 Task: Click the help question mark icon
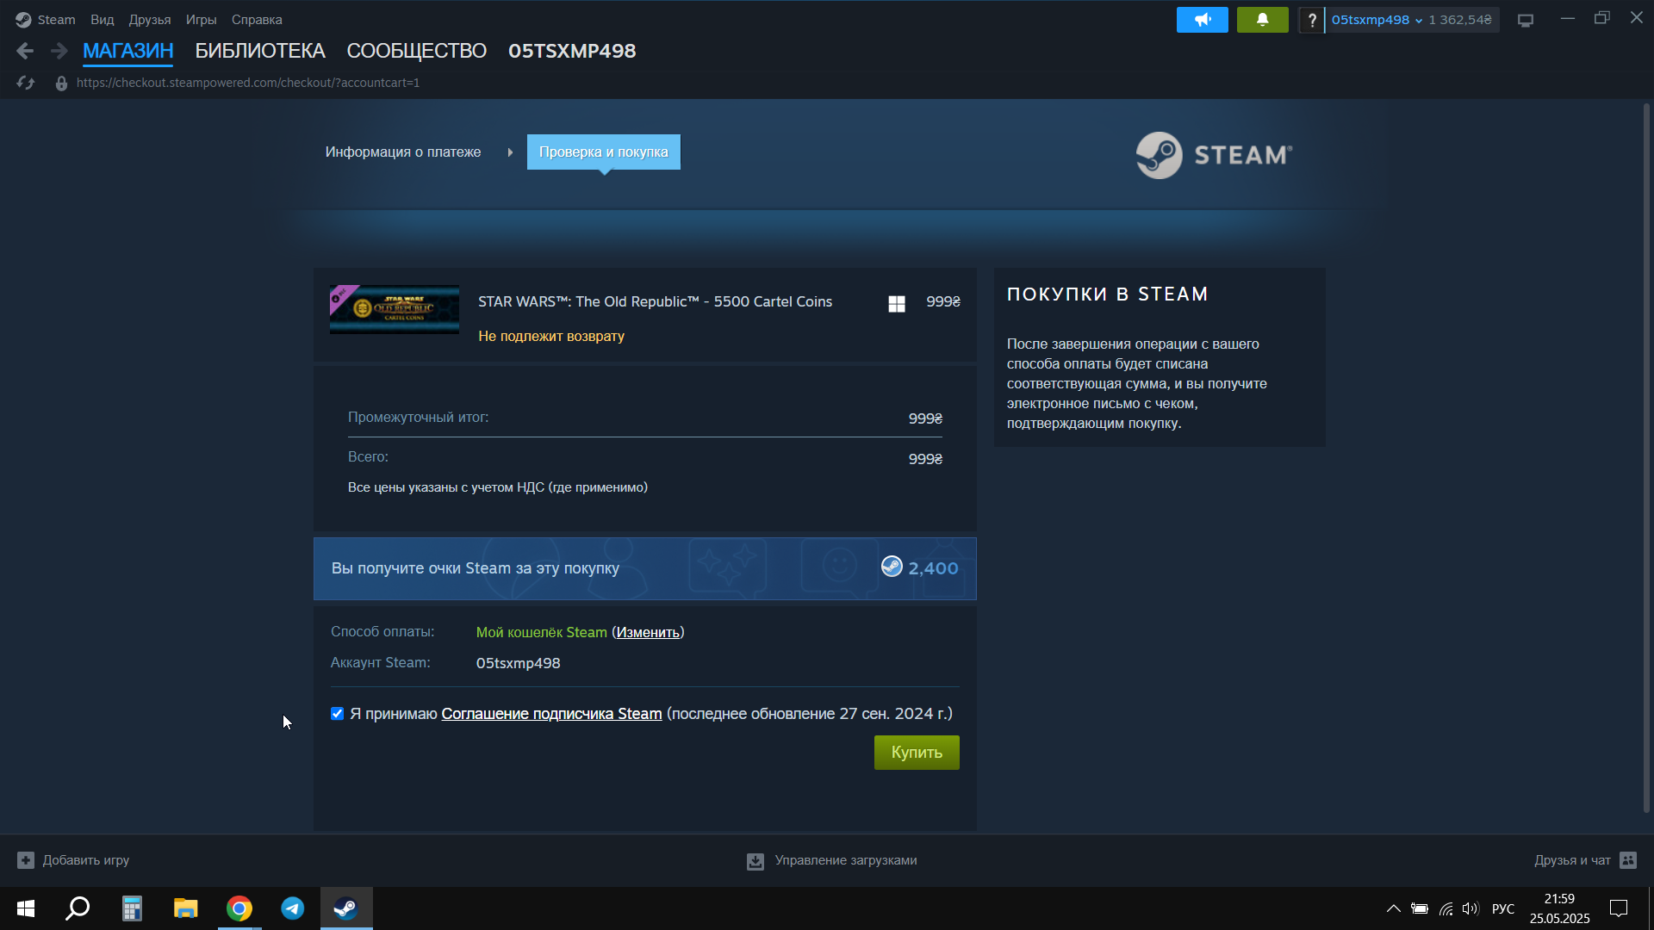(x=1311, y=20)
